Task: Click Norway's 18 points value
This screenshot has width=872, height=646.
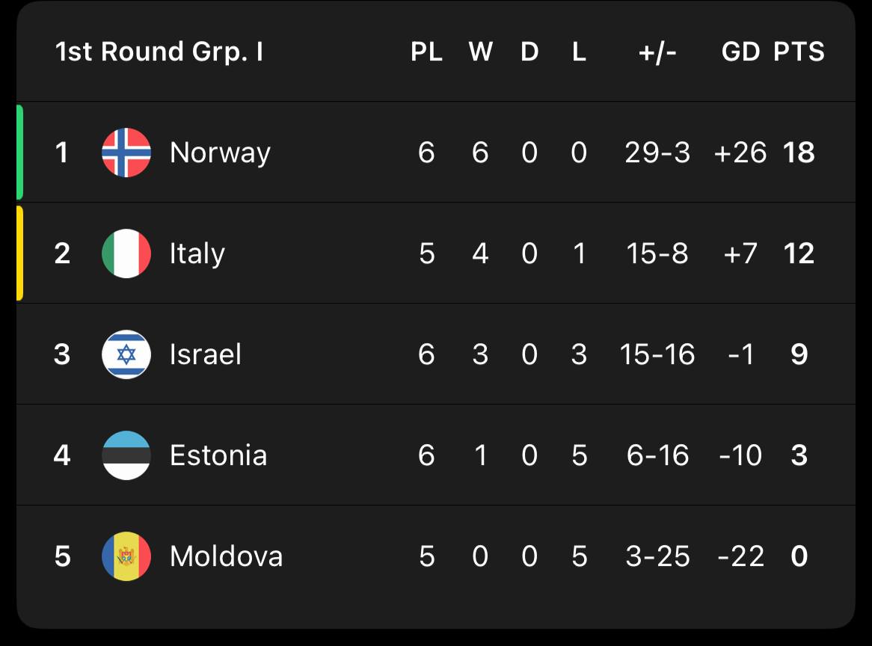Action: 799,153
